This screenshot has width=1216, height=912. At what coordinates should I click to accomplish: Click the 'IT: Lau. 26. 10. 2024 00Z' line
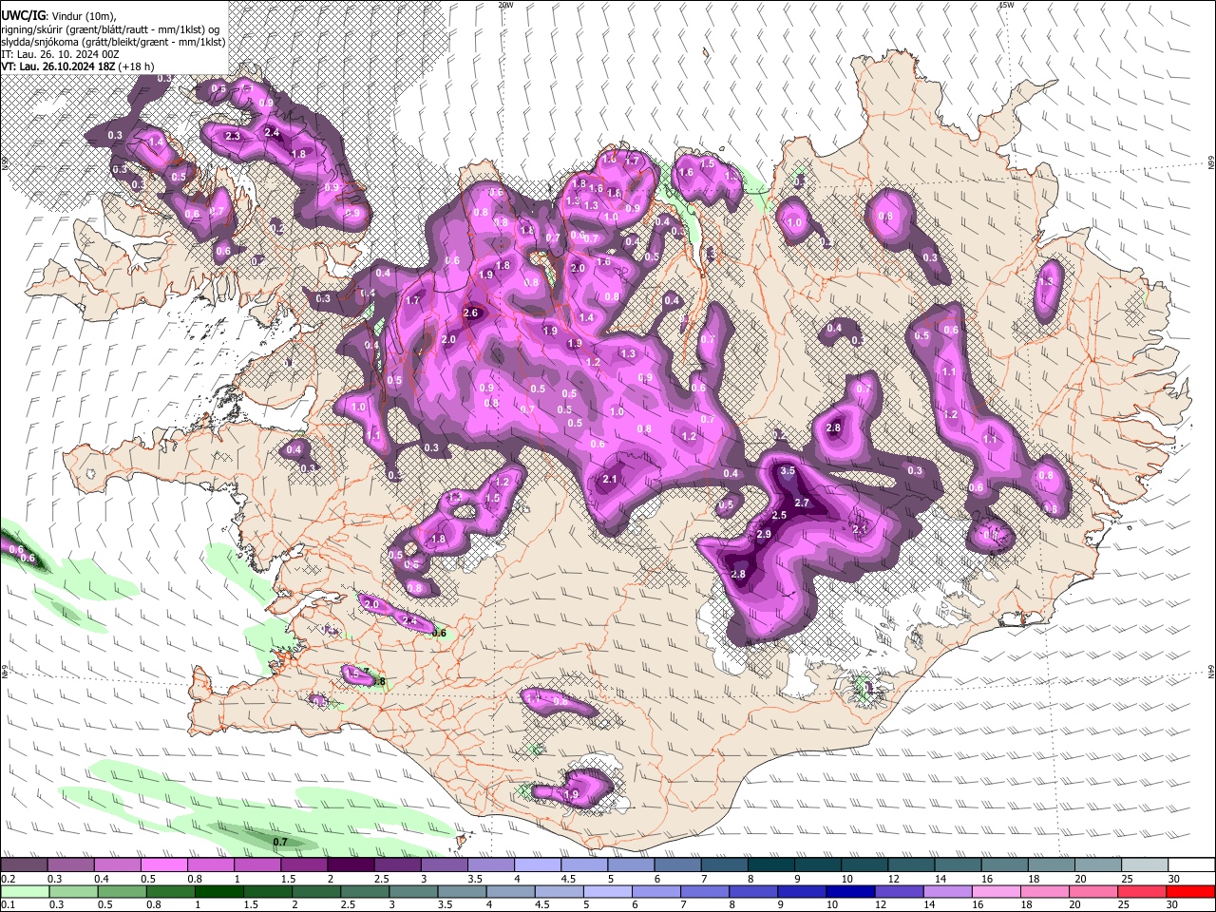click(60, 54)
